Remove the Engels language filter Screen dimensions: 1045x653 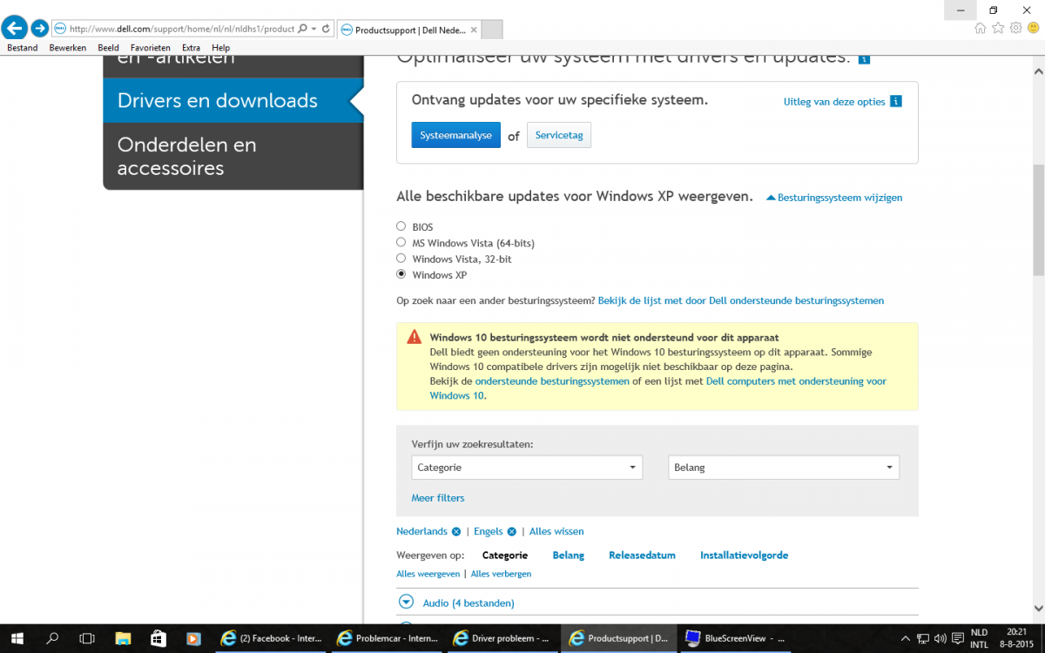pyautogui.click(x=512, y=532)
